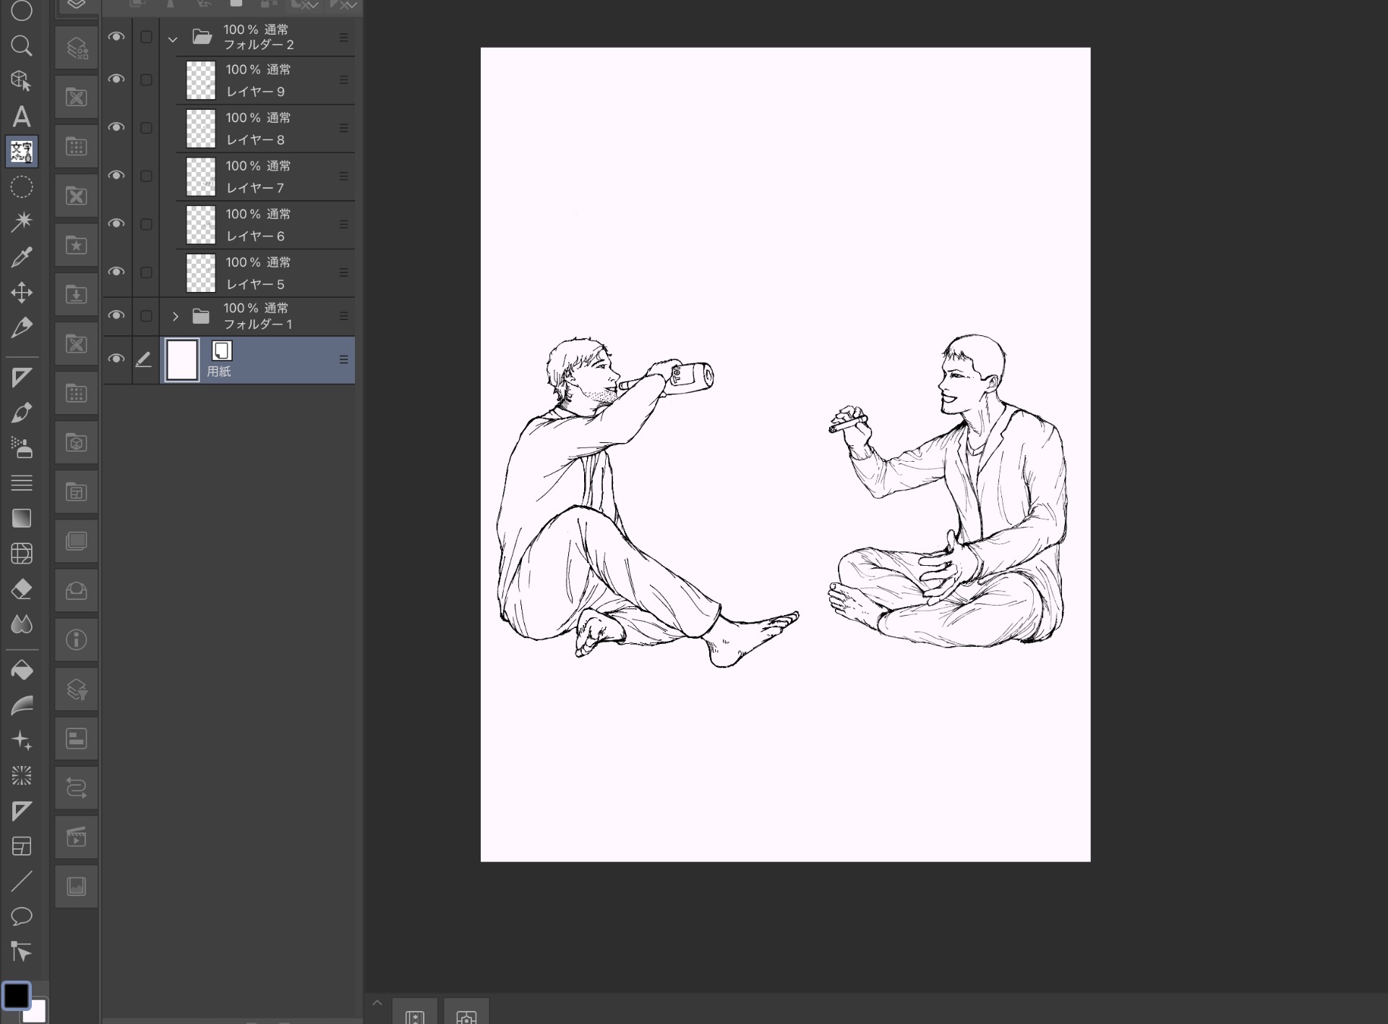Select the Text tool marked A
Viewport: 1388px width, 1024px height.
pyautogui.click(x=22, y=116)
